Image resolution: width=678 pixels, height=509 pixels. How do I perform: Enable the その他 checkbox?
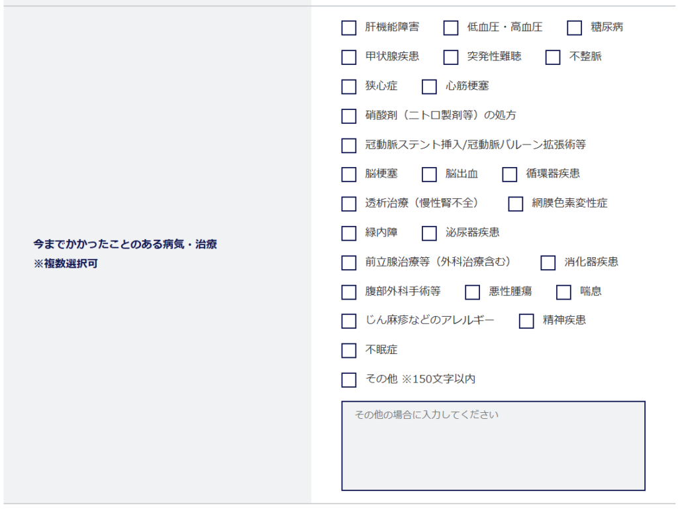coord(348,380)
